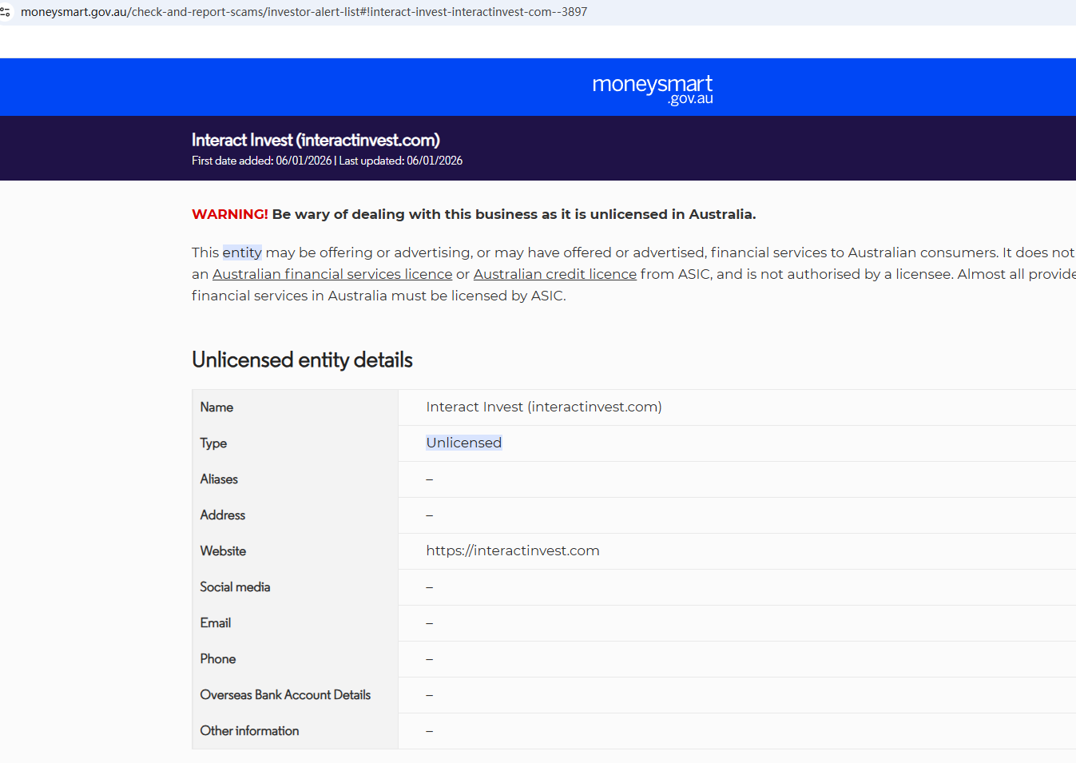1076x763 pixels.
Task: Click the First date added 06/01/2026 text
Action: (x=261, y=161)
